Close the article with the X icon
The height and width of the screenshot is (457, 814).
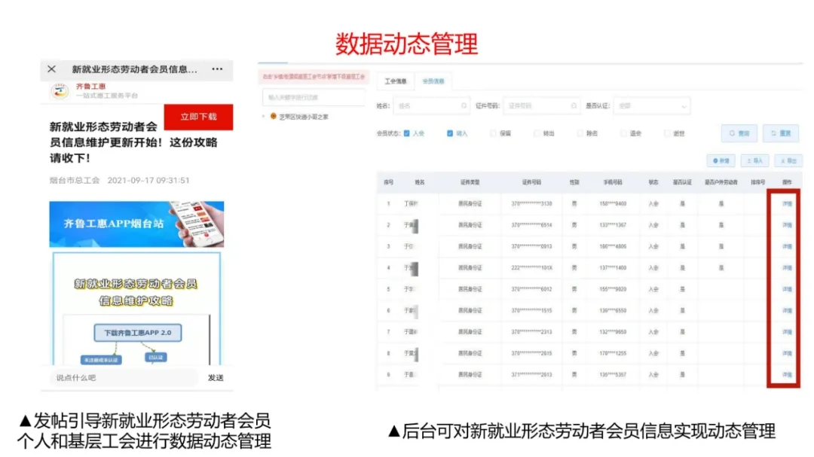point(51,69)
